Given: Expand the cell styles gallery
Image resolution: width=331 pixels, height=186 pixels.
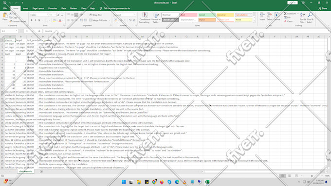Looking at the screenshot, I should [x=254, y=21].
